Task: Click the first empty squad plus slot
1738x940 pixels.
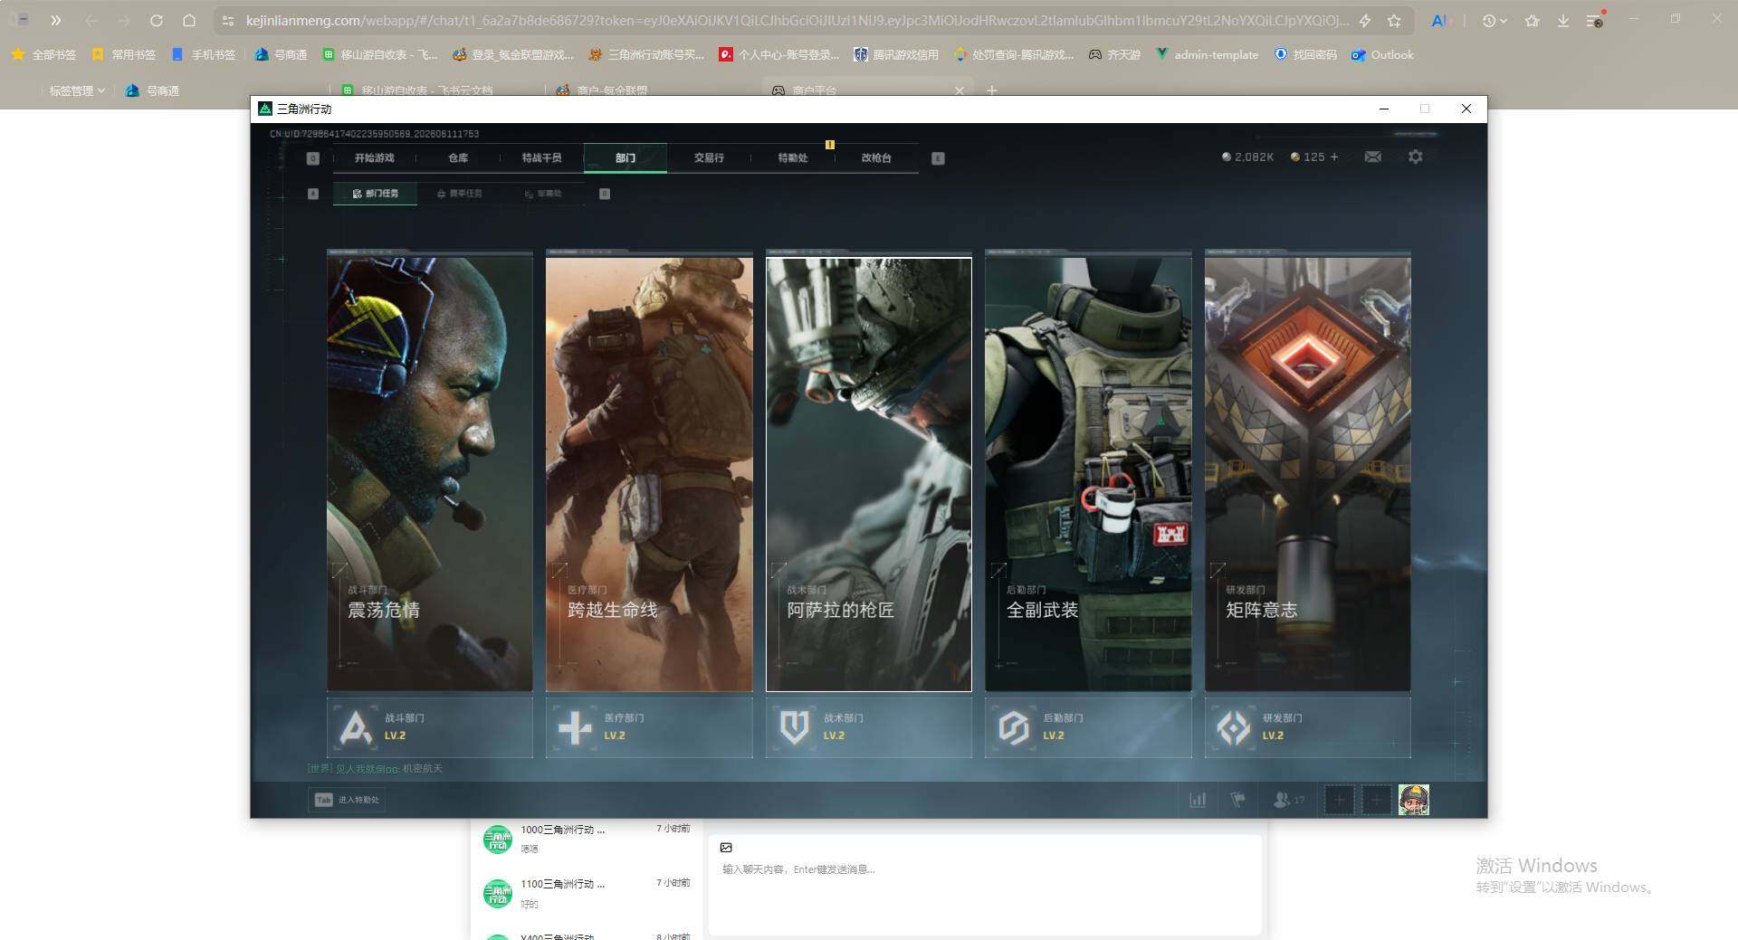Action: pyautogui.click(x=1339, y=800)
